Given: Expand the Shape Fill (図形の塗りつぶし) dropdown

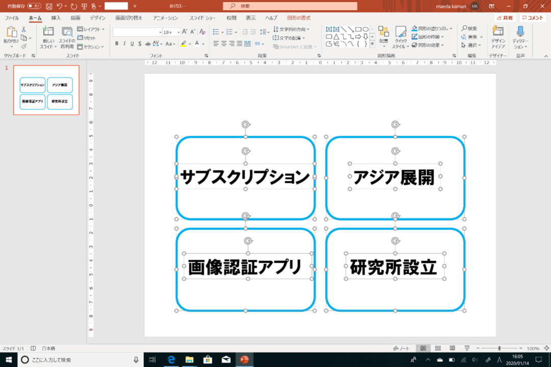Looking at the screenshot, I should 432,29.
